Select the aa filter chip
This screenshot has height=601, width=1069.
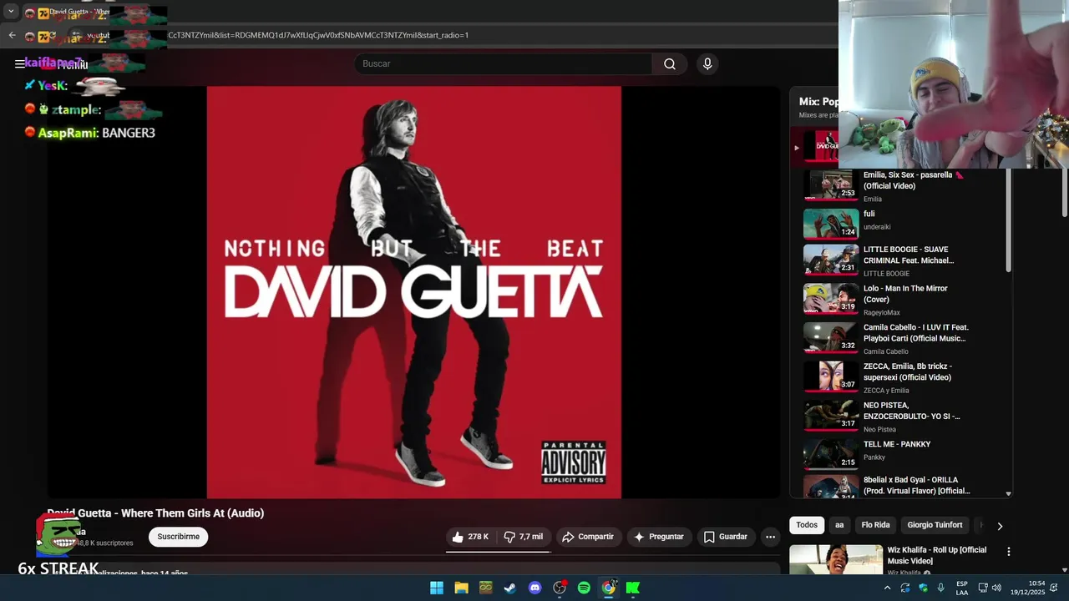pos(839,525)
